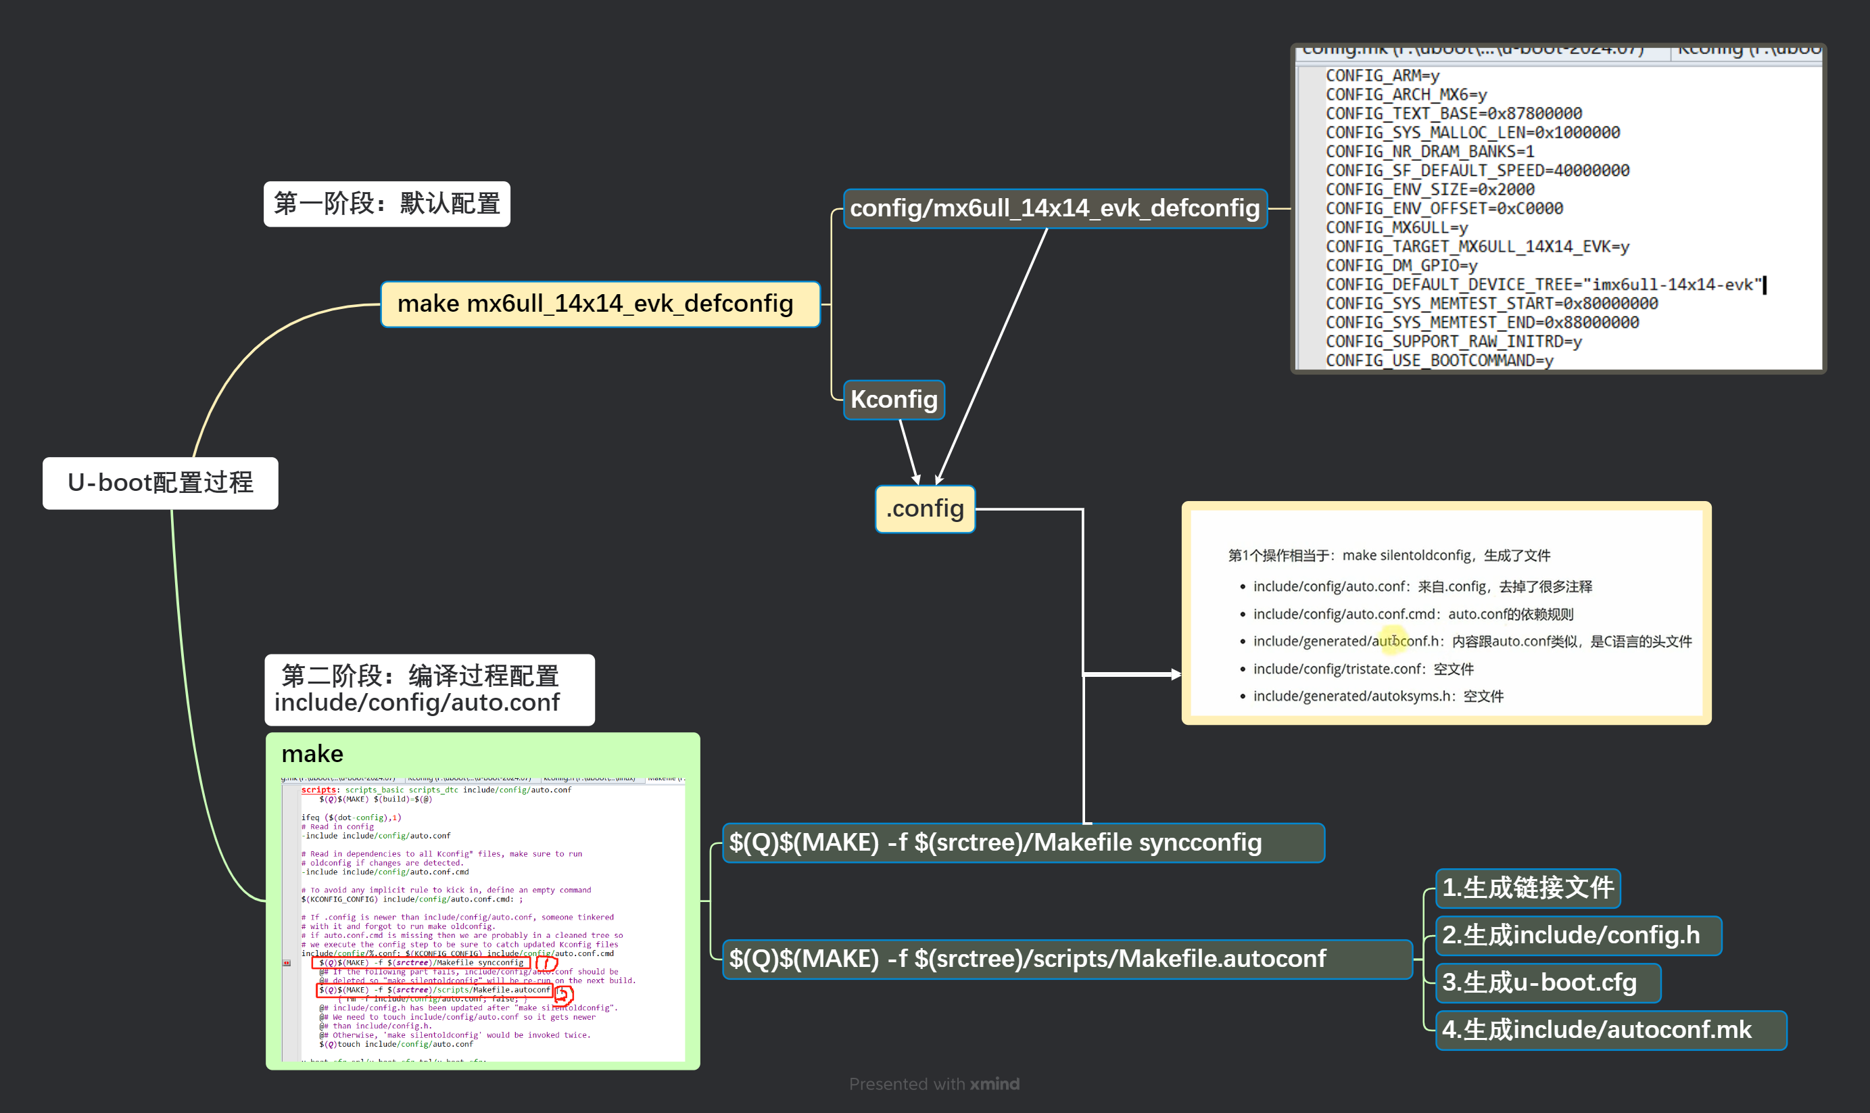Click the Presented with xmind watermark

pos(934,1083)
